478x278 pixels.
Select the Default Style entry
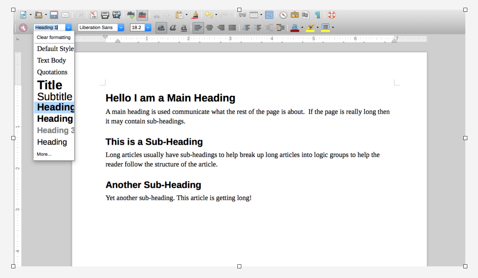pos(54,49)
